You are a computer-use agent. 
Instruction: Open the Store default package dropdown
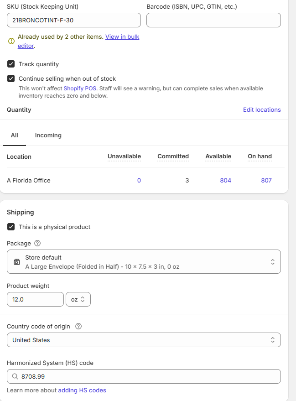pos(144,262)
